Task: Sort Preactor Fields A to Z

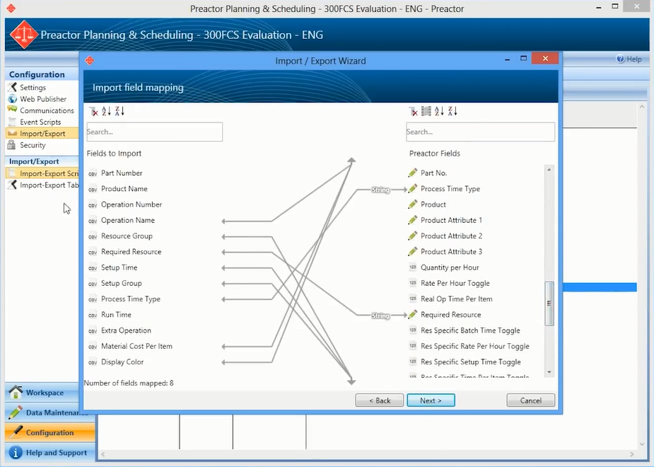Action: click(x=439, y=111)
